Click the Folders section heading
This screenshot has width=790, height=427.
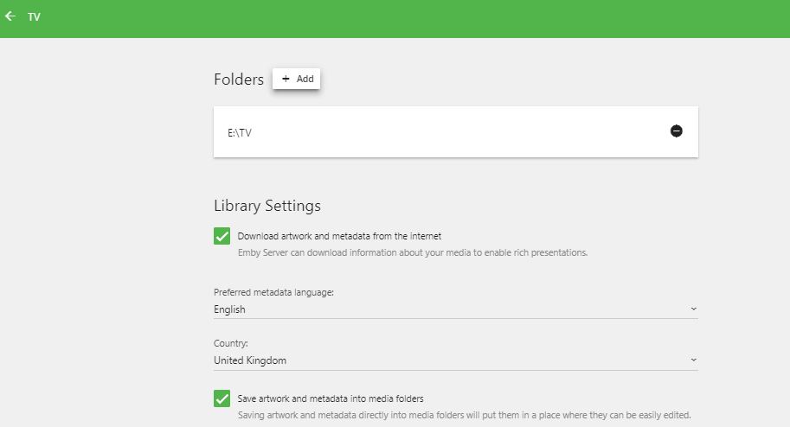tap(239, 80)
